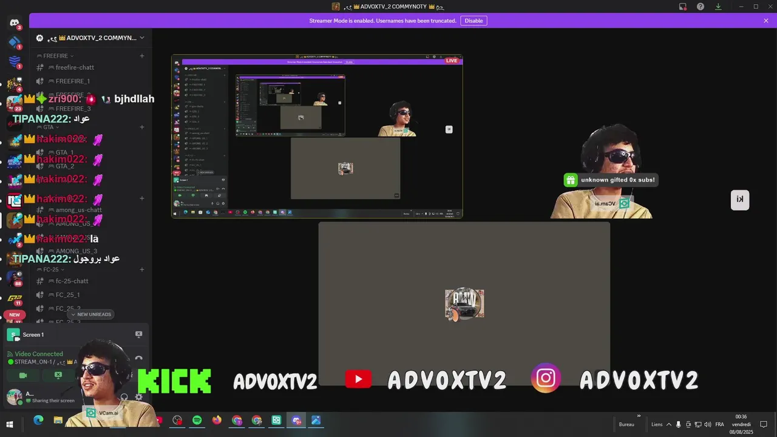Open Firefox from the taskbar

point(217,420)
